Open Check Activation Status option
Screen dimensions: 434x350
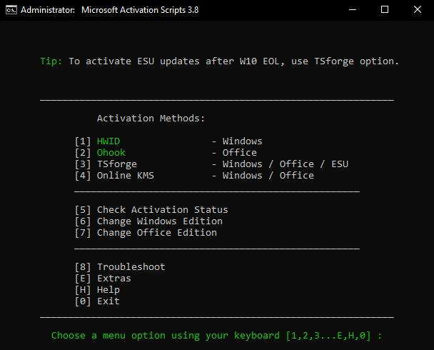coord(161,210)
